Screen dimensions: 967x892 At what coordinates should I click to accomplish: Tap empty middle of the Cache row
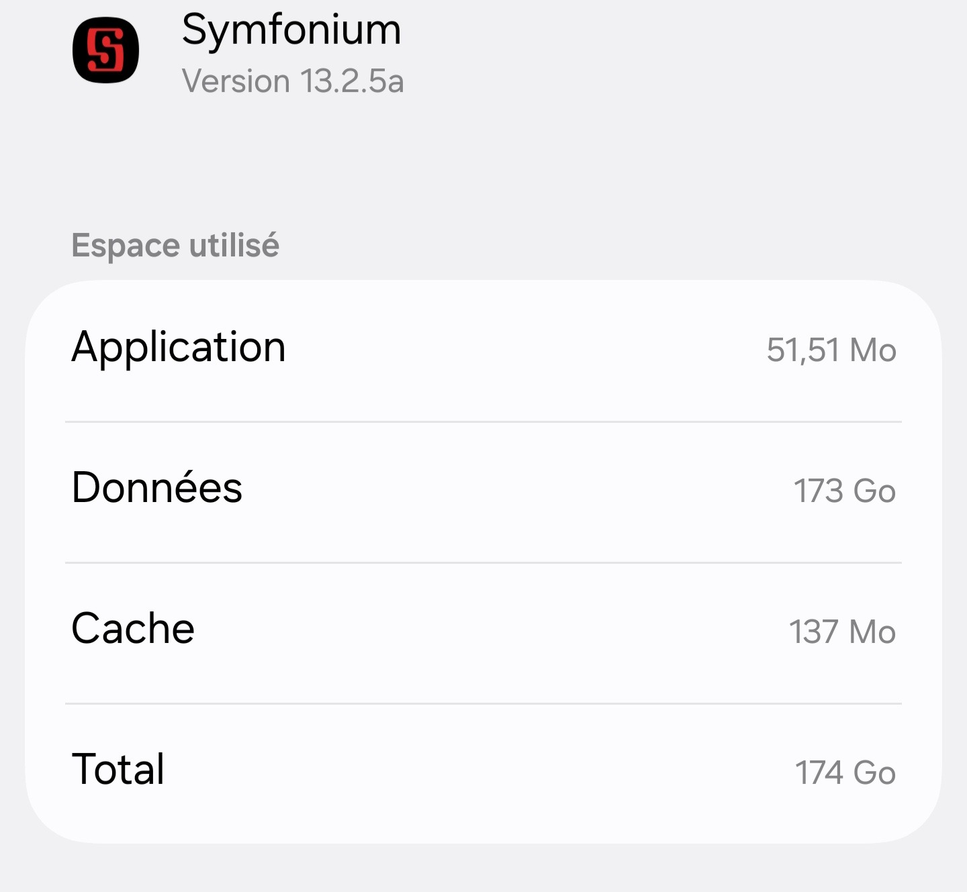[x=490, y=631]
